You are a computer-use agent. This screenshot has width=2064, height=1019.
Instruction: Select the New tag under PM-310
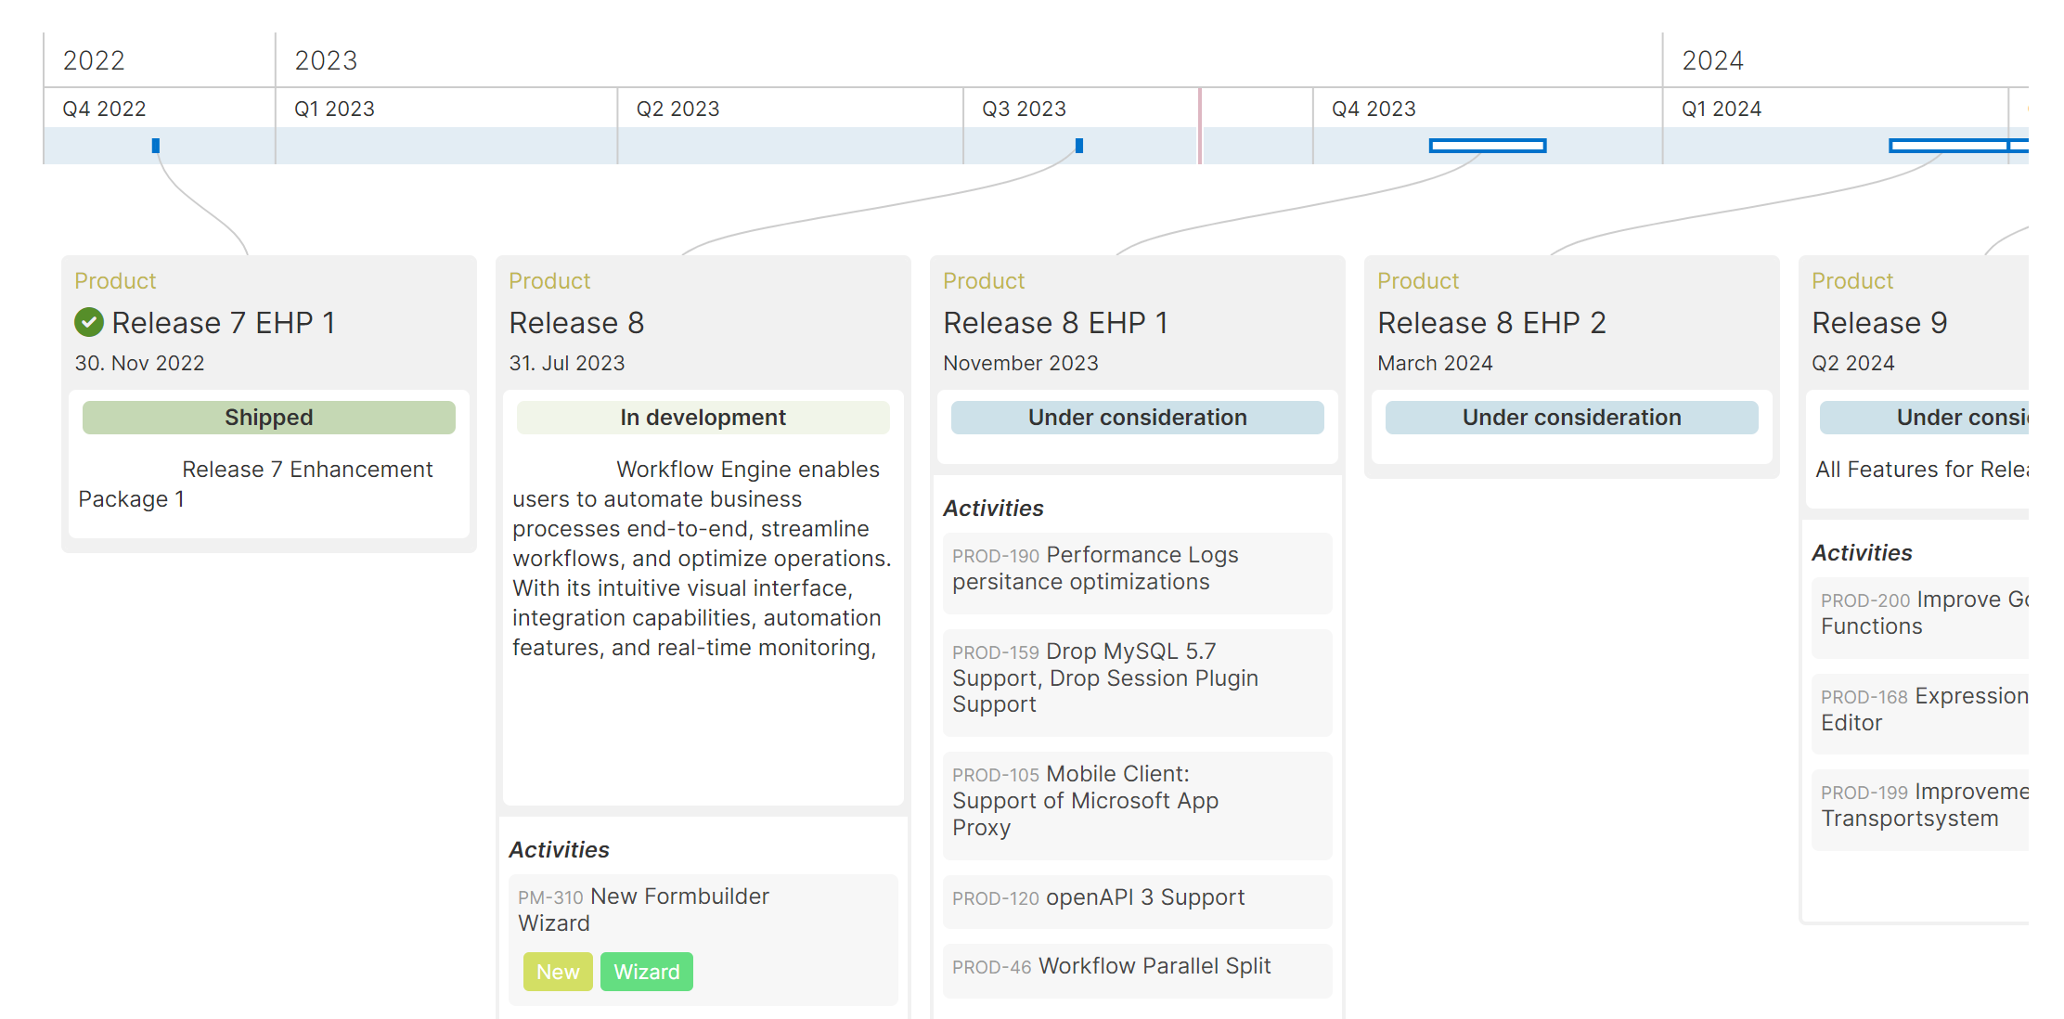558,971
